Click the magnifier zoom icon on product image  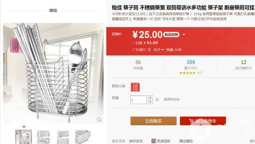pyautogui.click(x=99, y=120)
